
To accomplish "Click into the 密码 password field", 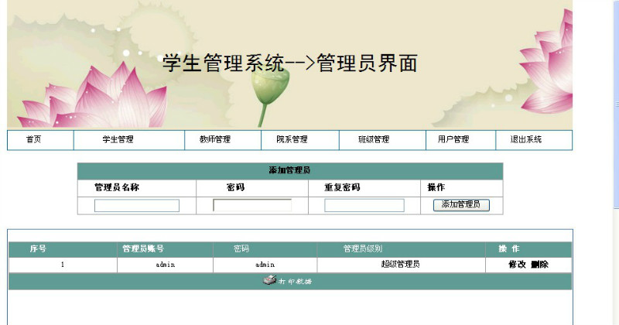I will coord(252,206).
